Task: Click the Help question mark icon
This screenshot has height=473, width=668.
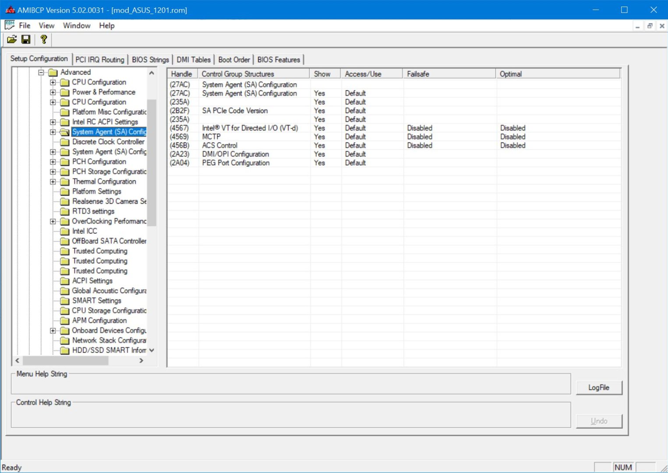Action: pyautogui.click(x=43, y=39)
